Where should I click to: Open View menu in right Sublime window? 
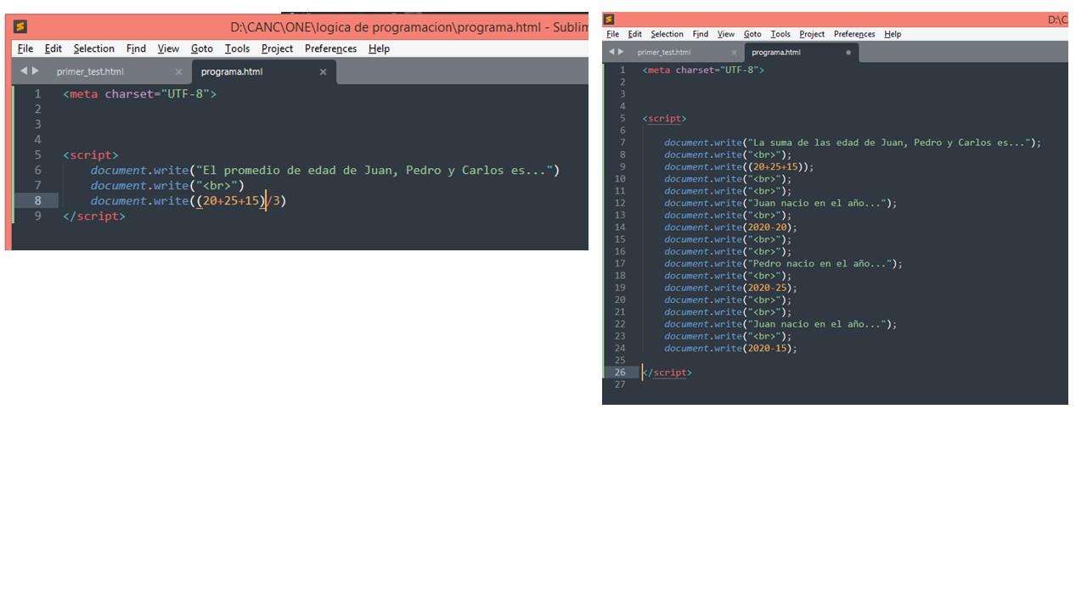(725, 34)
